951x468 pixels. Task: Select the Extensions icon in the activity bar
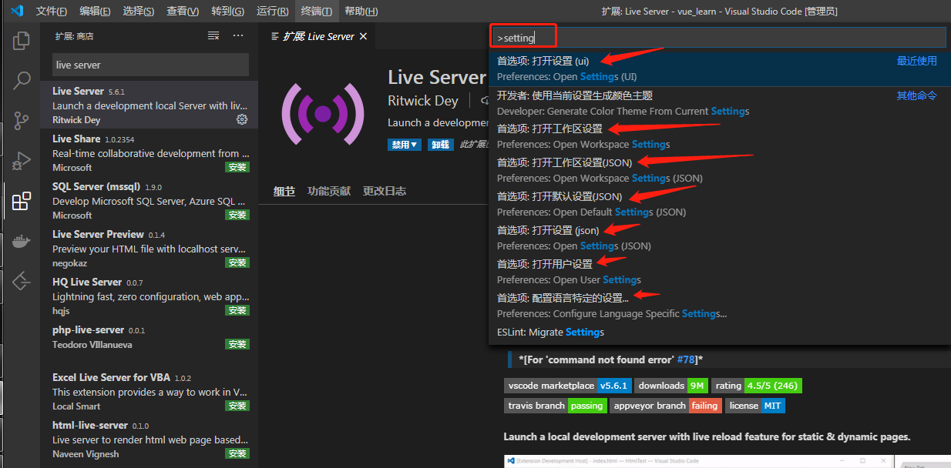(21, 201)
